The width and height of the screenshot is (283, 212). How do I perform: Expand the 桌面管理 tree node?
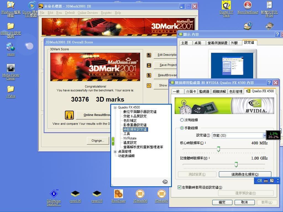[x=115, y=152]
